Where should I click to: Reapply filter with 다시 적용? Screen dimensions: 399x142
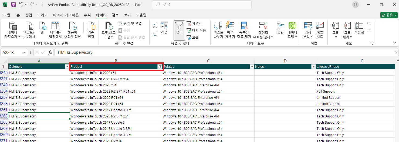point(196,31)
